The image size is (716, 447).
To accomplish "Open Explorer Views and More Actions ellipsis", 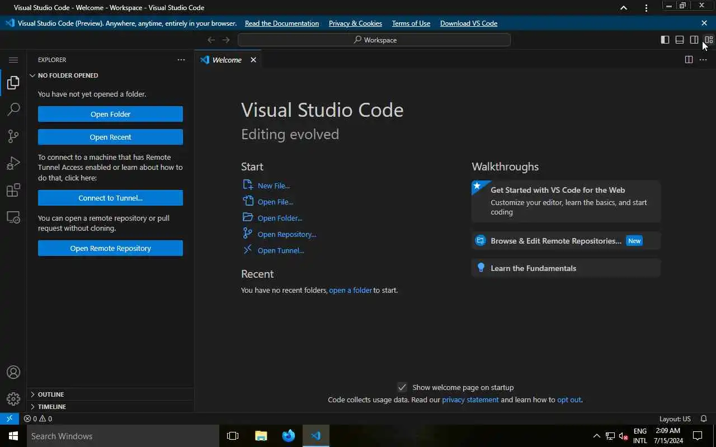I will tap(181, 60).
